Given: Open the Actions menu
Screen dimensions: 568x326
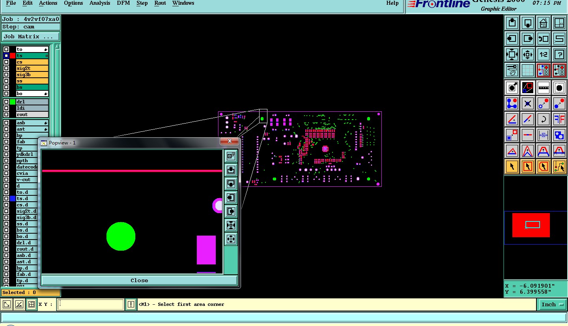Looking at the screenshot, I should (x=48, y=3).
